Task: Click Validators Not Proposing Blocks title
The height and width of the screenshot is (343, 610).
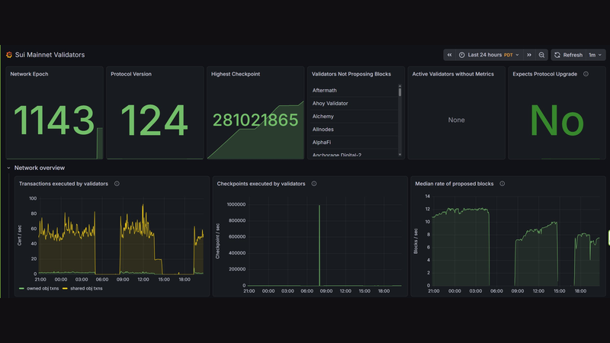Action: click(352, 74)
